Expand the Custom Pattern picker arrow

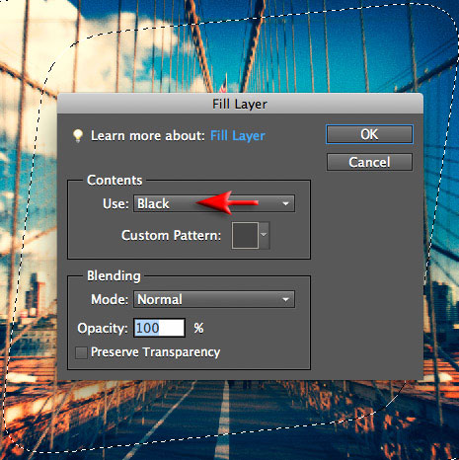coord(264,235)
